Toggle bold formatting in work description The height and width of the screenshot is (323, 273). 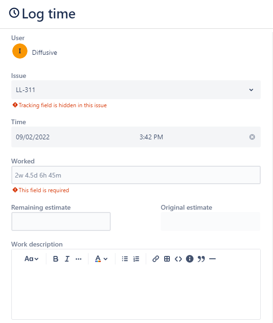coord(55,259)
